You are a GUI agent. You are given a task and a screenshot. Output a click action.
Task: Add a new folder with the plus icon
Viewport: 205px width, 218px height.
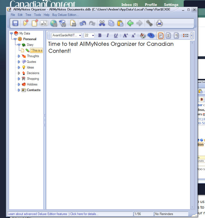tap(26, 23)
